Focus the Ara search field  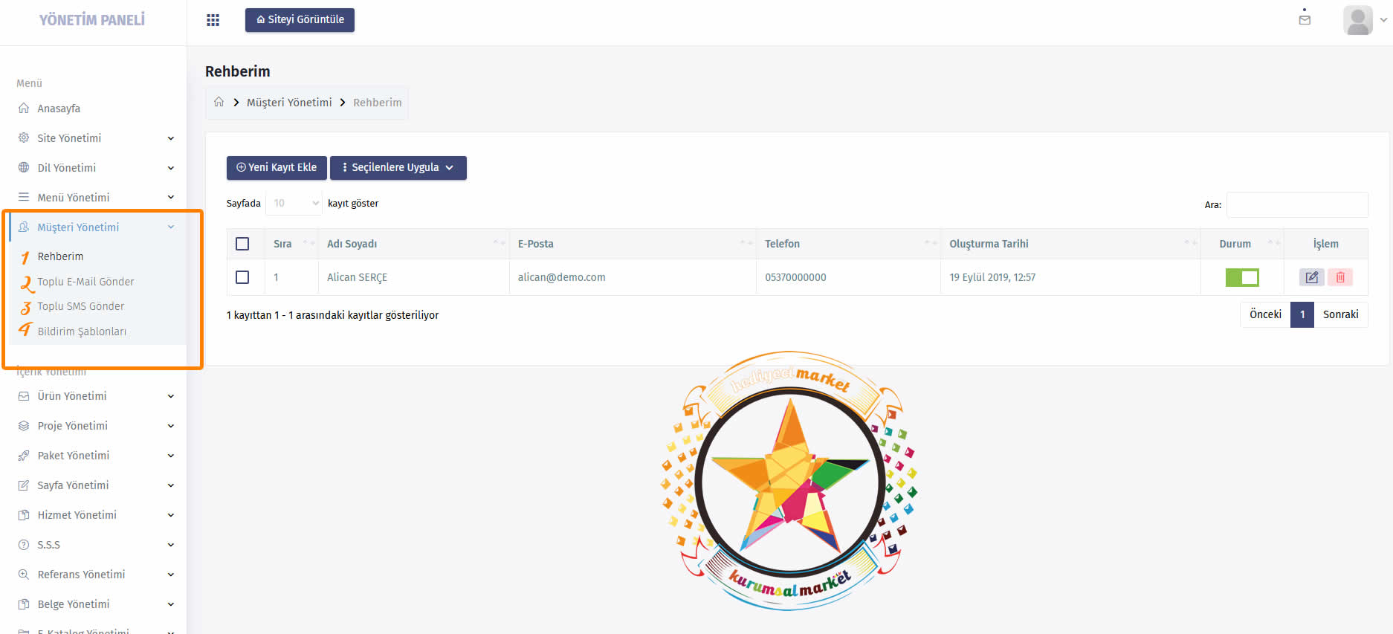point(1297,204)
